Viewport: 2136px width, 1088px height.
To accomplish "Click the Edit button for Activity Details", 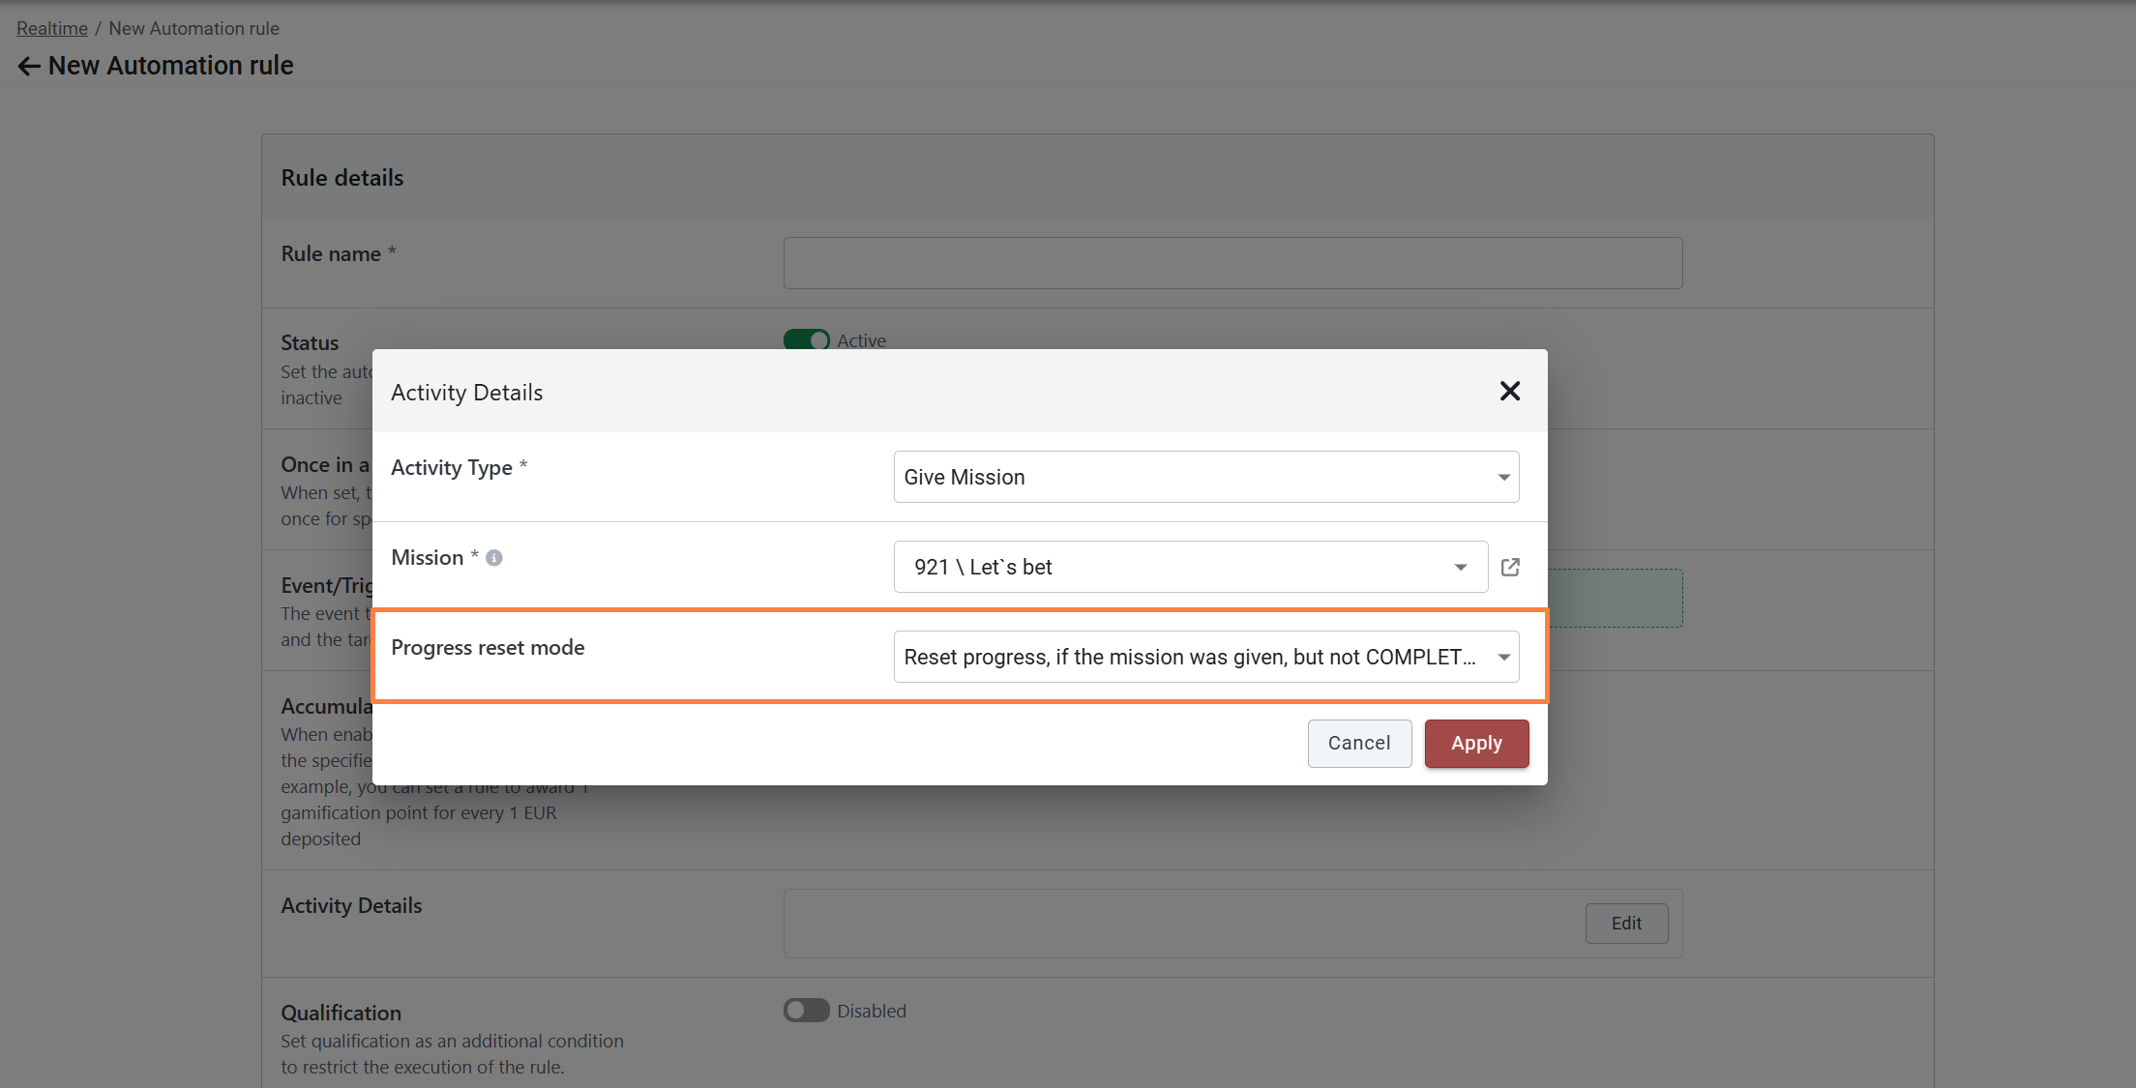I will [x=1626, y=923].
